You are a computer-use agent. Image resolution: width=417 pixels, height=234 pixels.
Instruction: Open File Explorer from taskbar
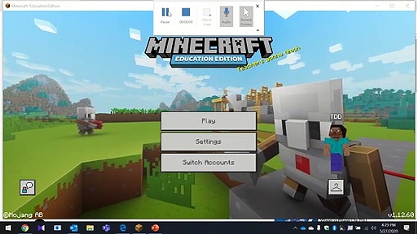click(x=90, y=228)
